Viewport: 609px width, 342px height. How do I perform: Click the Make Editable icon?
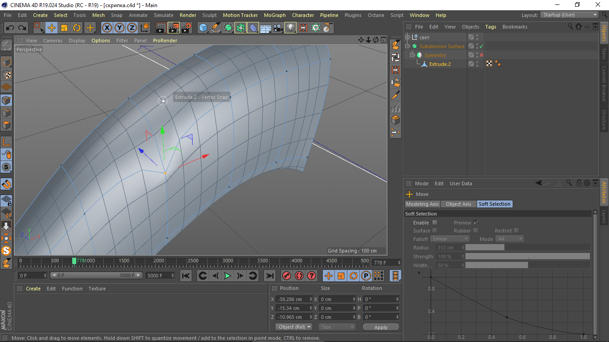pos(6,45)
